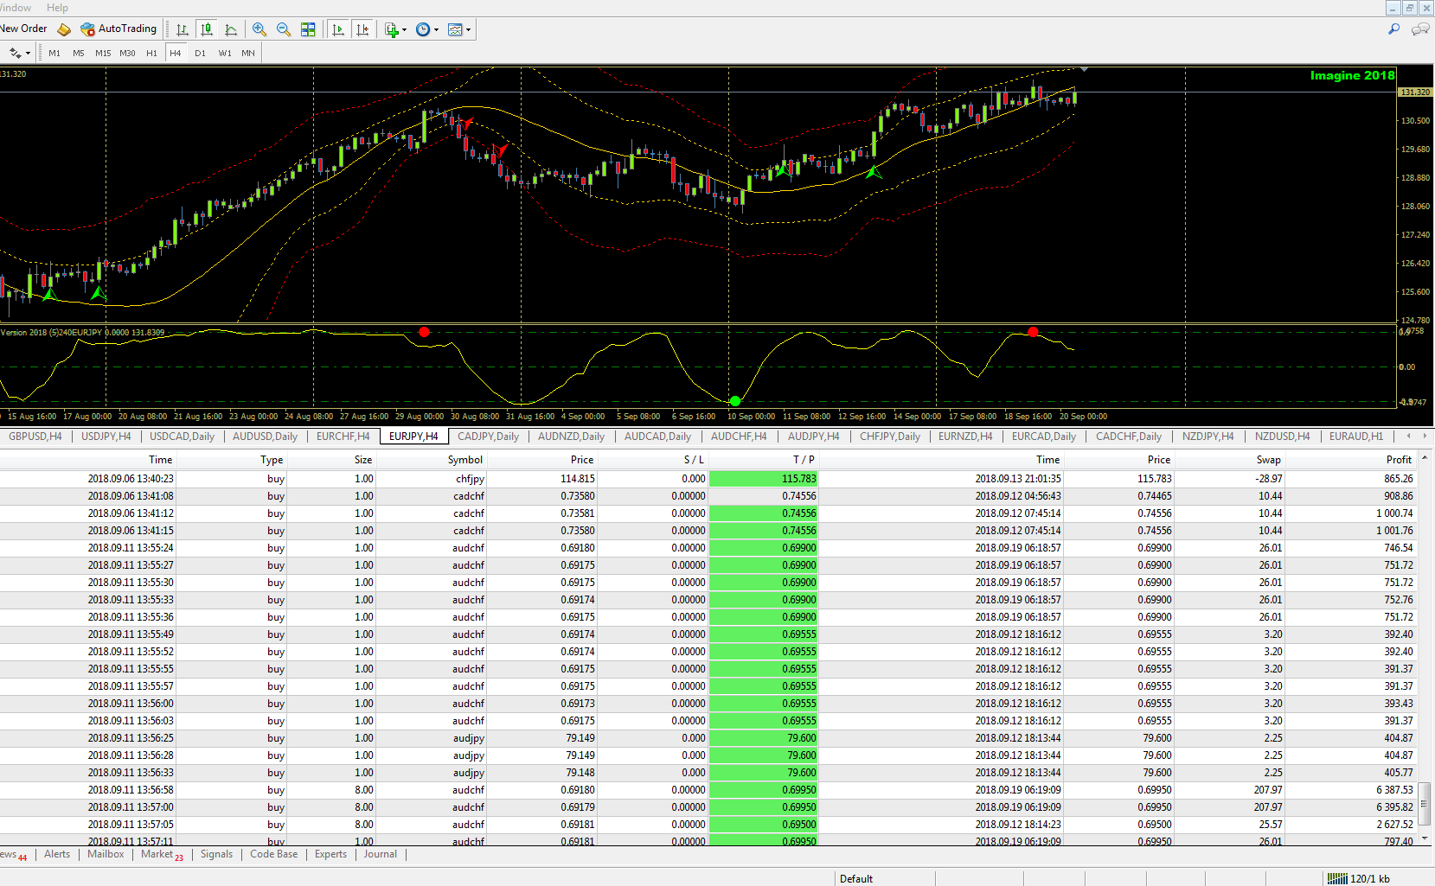Select the H1 timeframe
This screenshot has height=886, width=1435.
[151, 54]
